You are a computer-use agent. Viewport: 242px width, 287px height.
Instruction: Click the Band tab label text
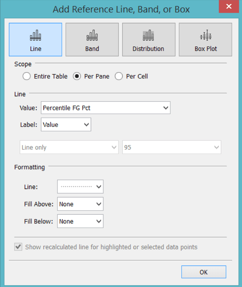tap(92, 49)
